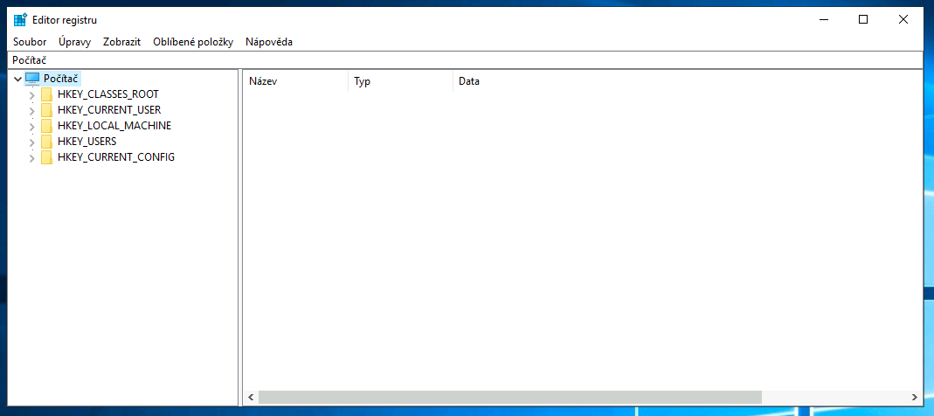Open the Soubor menu
934x416 pixels.
pos(30,42)
